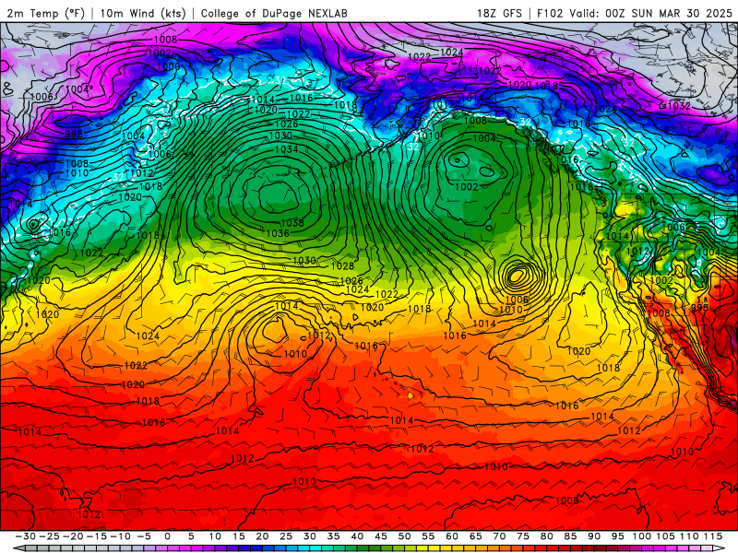The height and width of the screenshot is (553, 738).
Task: Click the 40 value on temperature scale
Action: 357,536
